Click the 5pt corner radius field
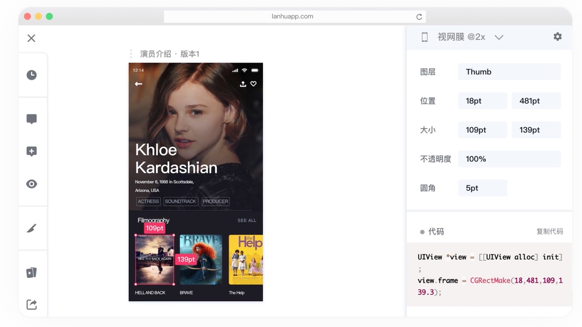Image resolution: width=582 pixels, height=327 pixels. (483, 188)
